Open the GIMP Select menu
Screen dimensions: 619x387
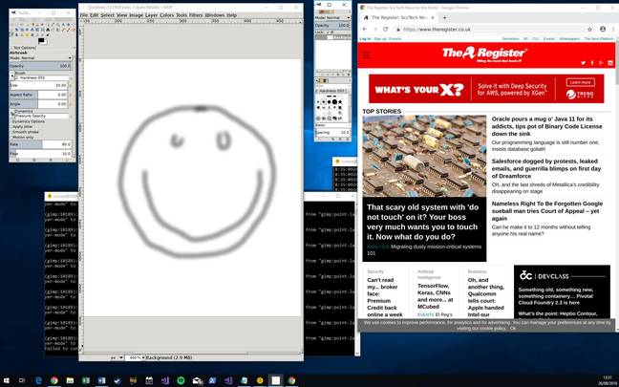(107, 15)
